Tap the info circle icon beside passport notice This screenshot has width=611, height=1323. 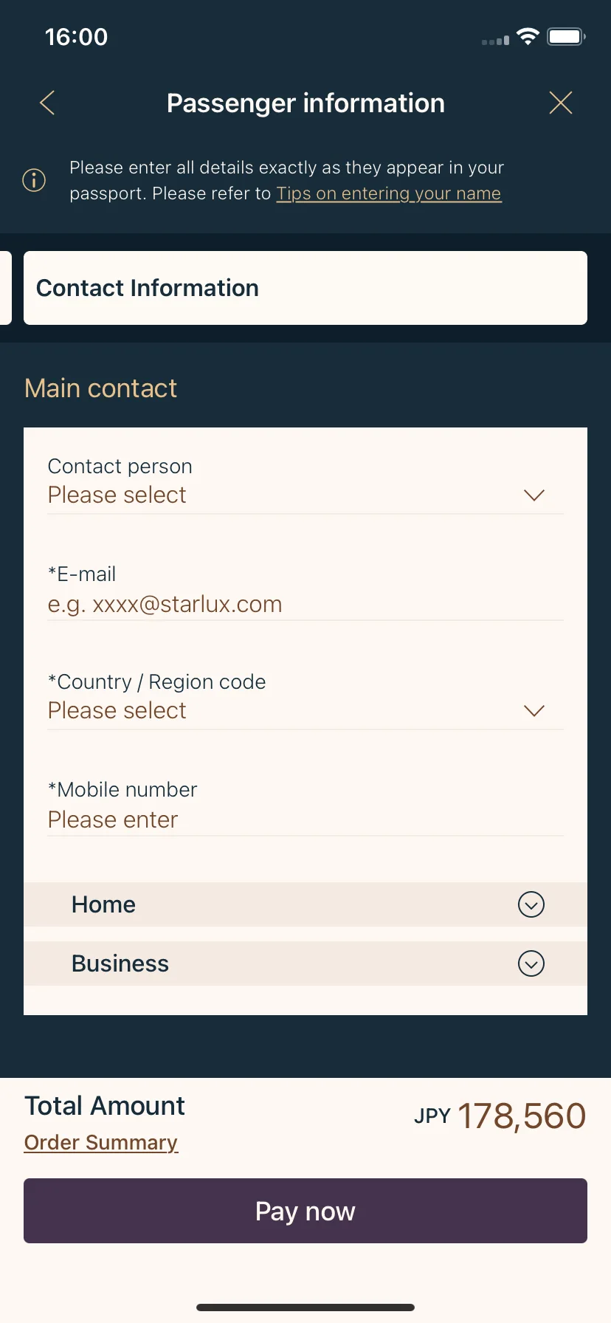click(x=34, y=179)
